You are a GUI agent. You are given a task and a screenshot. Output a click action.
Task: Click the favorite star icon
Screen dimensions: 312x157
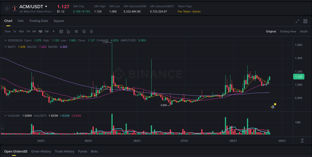(7, 8)
